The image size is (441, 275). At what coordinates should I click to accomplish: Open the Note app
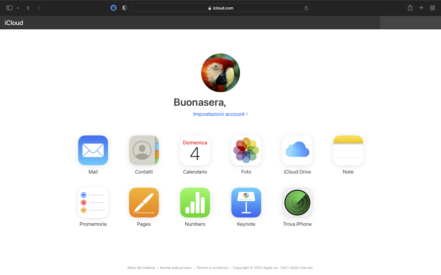(348, 150)
